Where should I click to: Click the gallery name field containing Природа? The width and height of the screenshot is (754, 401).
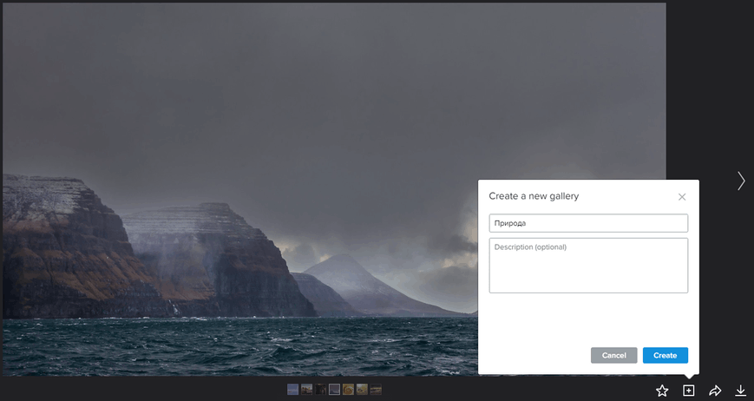point(588,223)
